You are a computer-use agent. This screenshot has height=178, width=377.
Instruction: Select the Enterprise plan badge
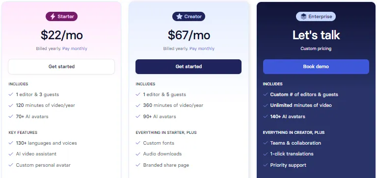pos(316,16)
